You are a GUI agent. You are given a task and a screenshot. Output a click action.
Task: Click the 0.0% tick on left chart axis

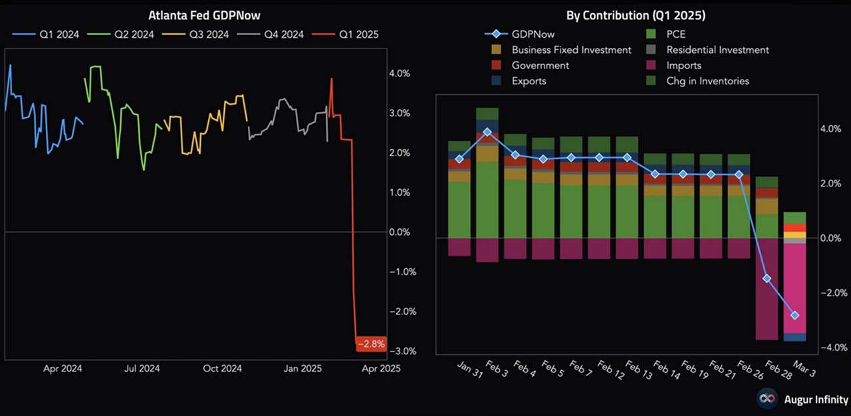pyautogui.click(x=400, y=232)
